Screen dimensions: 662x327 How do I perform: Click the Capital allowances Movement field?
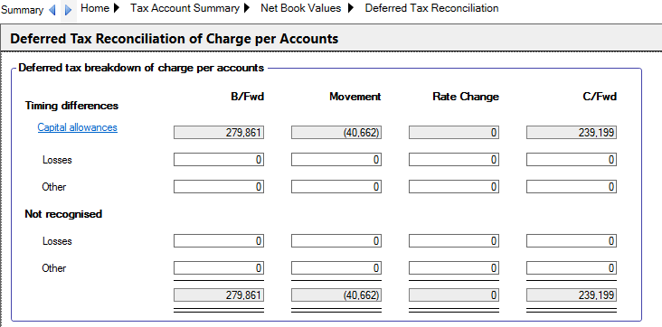tap(336, 133)
